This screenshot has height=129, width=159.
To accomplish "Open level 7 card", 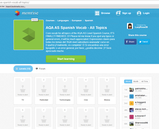I will point(44,118).
